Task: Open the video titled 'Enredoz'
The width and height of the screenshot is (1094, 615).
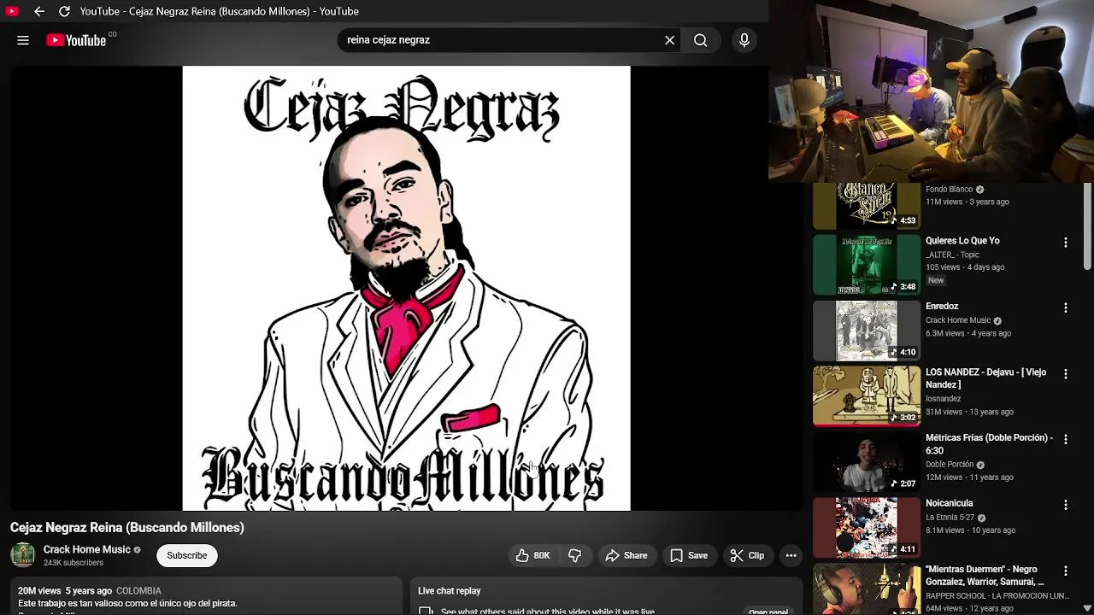Action: click(942, 306)
